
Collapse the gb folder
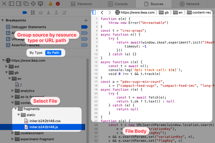point(7,73)
